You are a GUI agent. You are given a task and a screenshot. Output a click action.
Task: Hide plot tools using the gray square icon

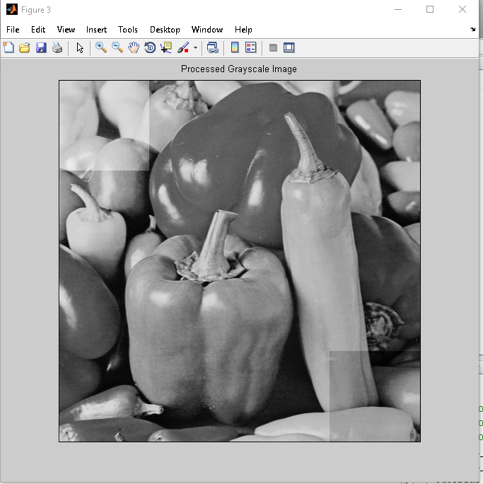tap(273, 48)
